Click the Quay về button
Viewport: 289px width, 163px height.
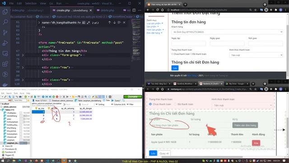164,153
